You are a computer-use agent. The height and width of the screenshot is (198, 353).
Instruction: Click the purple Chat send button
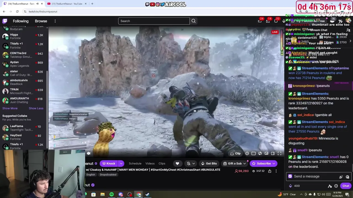tap(346, 186)
